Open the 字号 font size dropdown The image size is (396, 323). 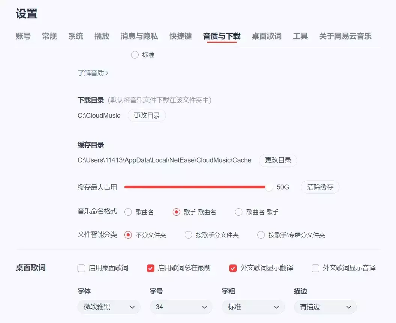tap(181, 307)
